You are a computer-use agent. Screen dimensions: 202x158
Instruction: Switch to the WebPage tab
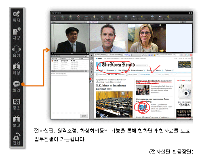pyautogui.click(x=127, y=55)
